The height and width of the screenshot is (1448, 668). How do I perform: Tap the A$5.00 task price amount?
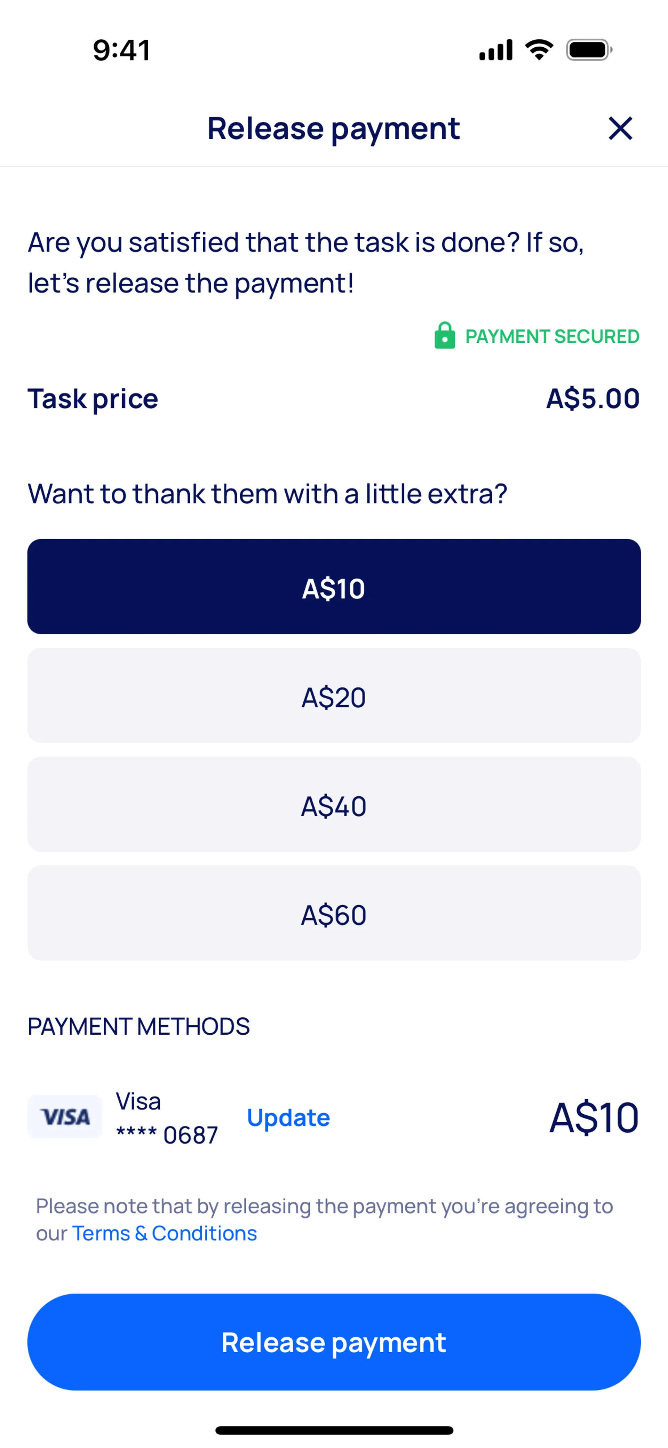pos(593,399)
